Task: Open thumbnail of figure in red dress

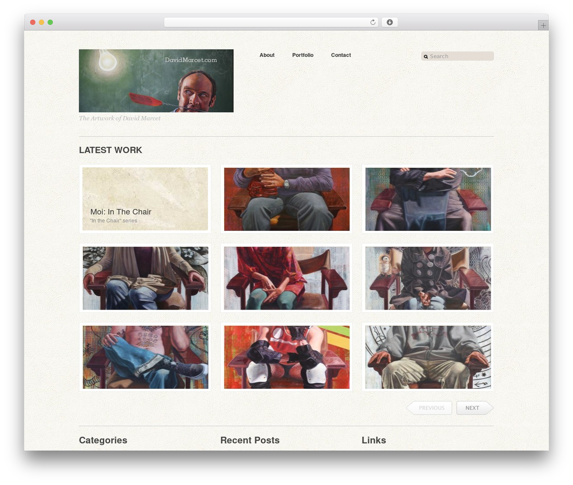Action: click(286, 278)
